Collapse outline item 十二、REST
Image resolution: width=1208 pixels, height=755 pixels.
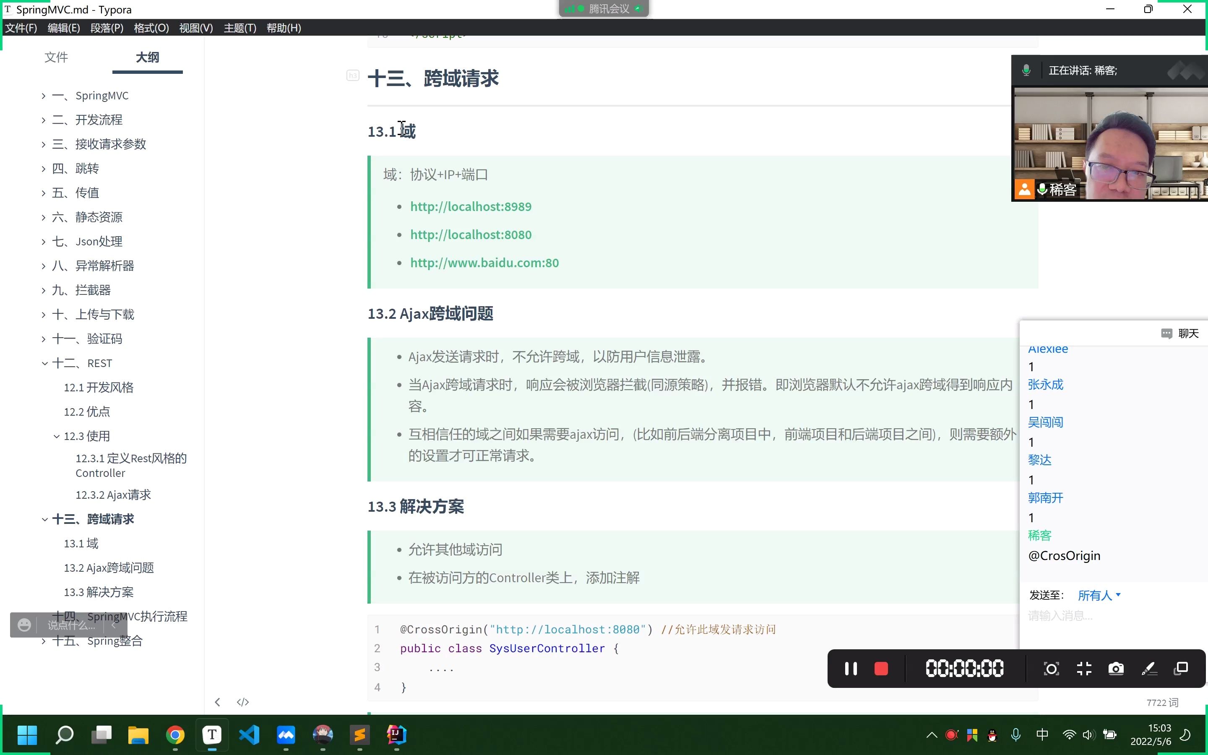[x=44, y=363]
